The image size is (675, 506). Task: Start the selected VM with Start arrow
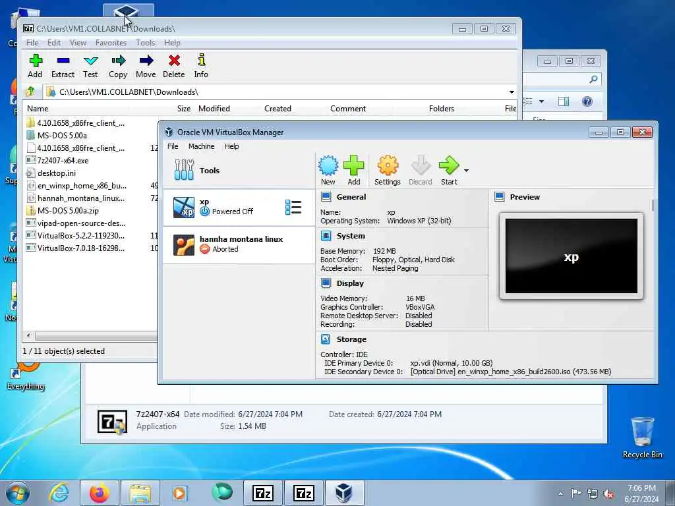449,171
